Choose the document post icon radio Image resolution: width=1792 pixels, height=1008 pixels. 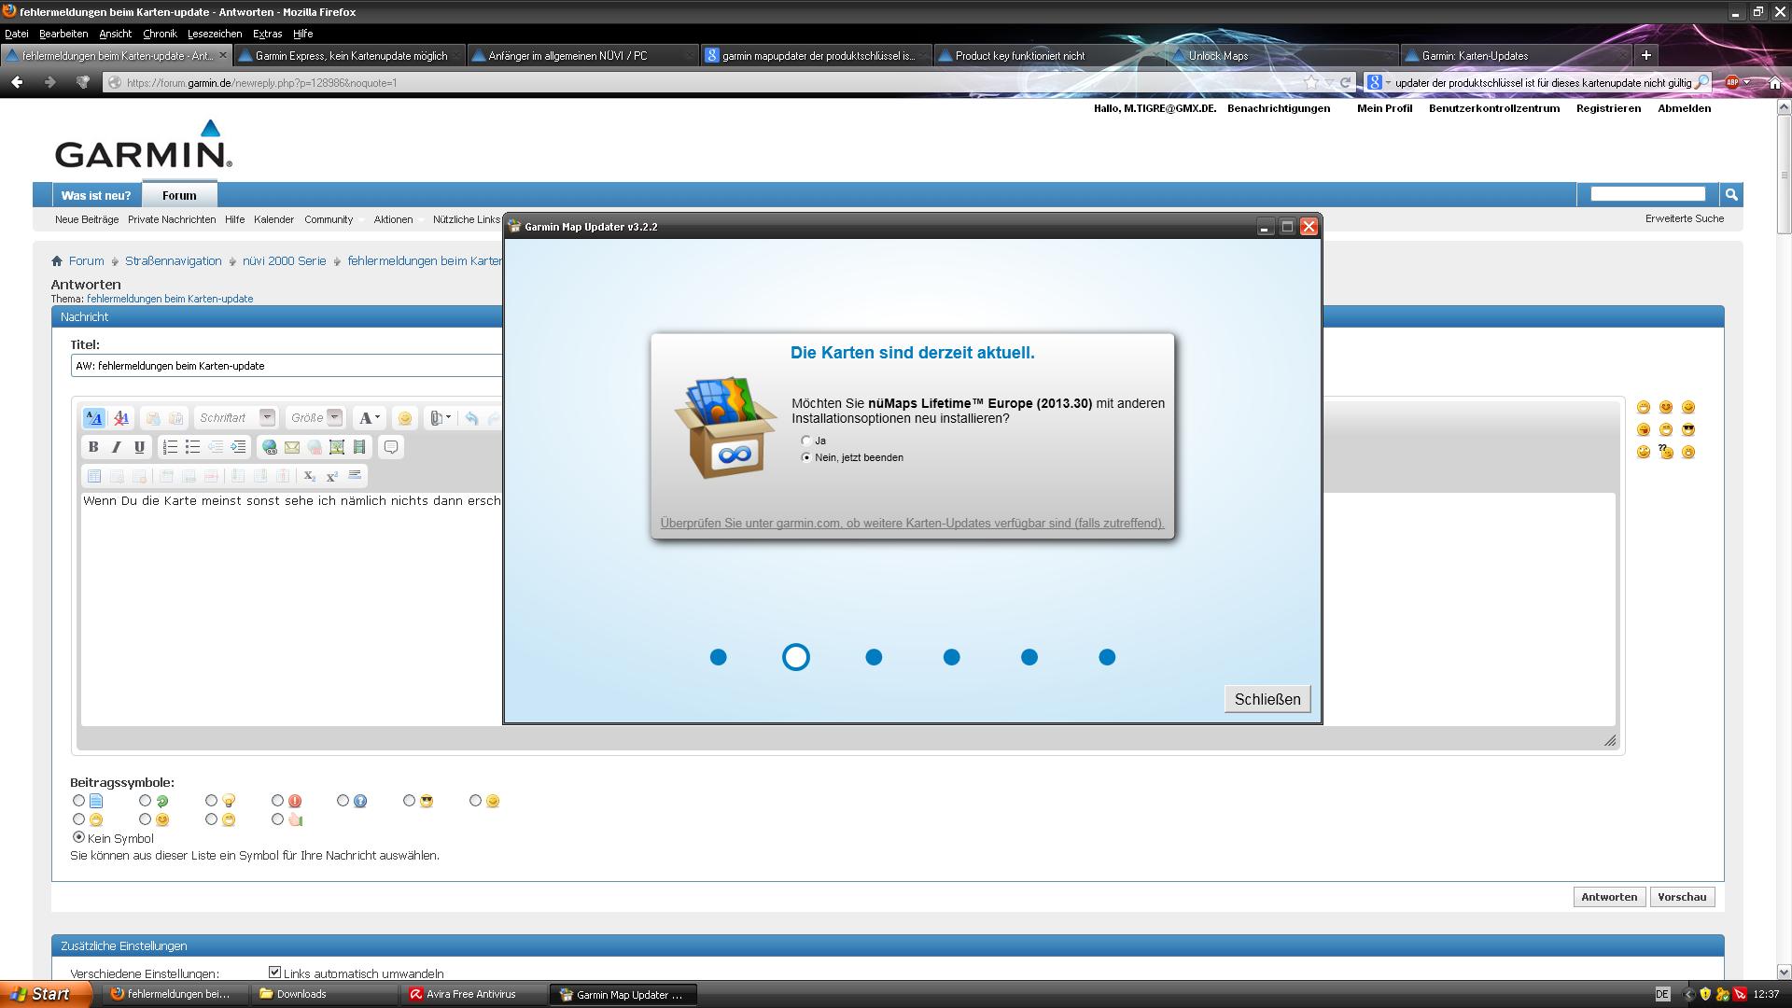[x=78, y=800]
